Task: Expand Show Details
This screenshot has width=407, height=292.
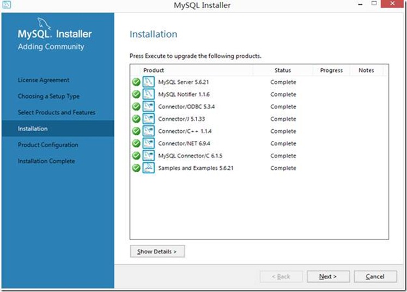Action: (157, 251)
